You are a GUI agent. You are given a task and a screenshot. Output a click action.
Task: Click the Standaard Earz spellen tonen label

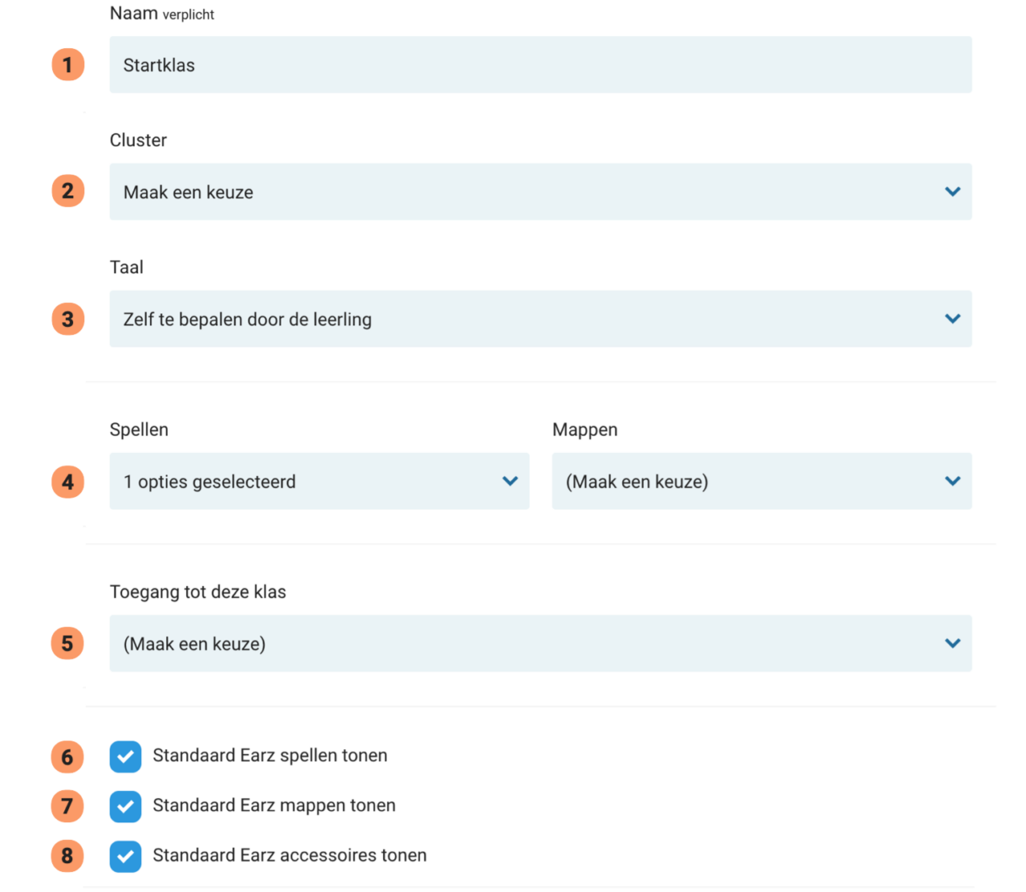point(270,756)
